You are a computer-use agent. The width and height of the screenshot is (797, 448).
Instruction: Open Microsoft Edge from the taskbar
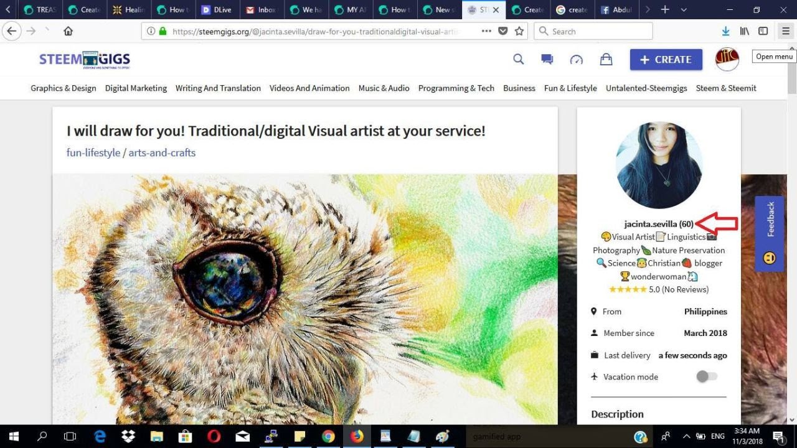100,436
